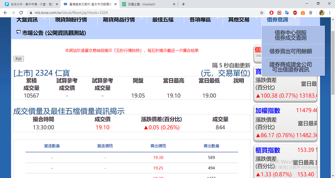Open the 最佳五檔 menu
Image resolution: width=335 pixels, height=178 pixels.
tap(163, 20)
